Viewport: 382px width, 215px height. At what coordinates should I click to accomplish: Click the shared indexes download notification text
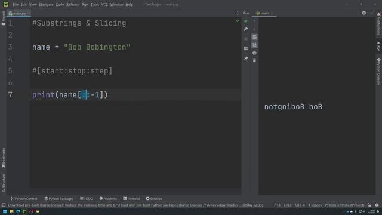(135, 205)
